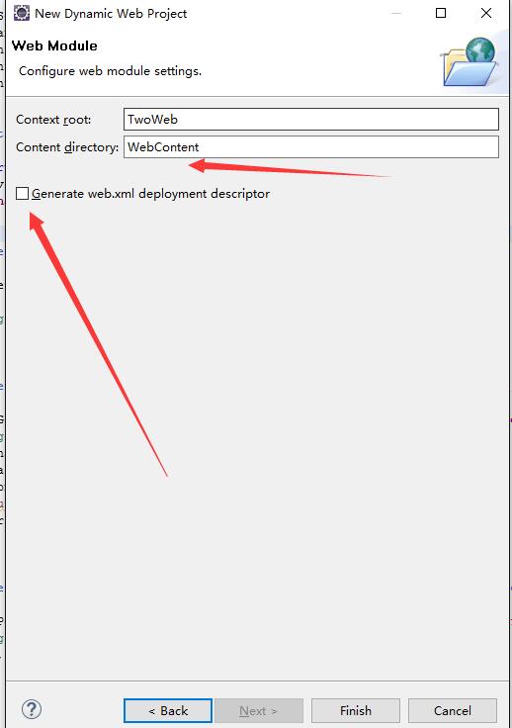Viewport: 512px width, 728px height.
Task: Open help via question mark icon
Action: point(32,709)
